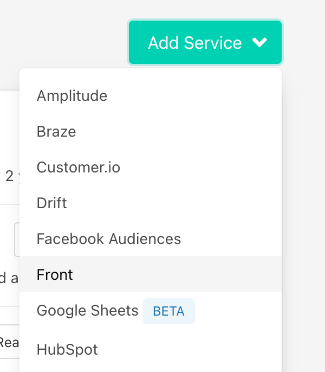Click the blank menu area right of Amplitude
Screen dimensions: 325x372
pos(206,96)
